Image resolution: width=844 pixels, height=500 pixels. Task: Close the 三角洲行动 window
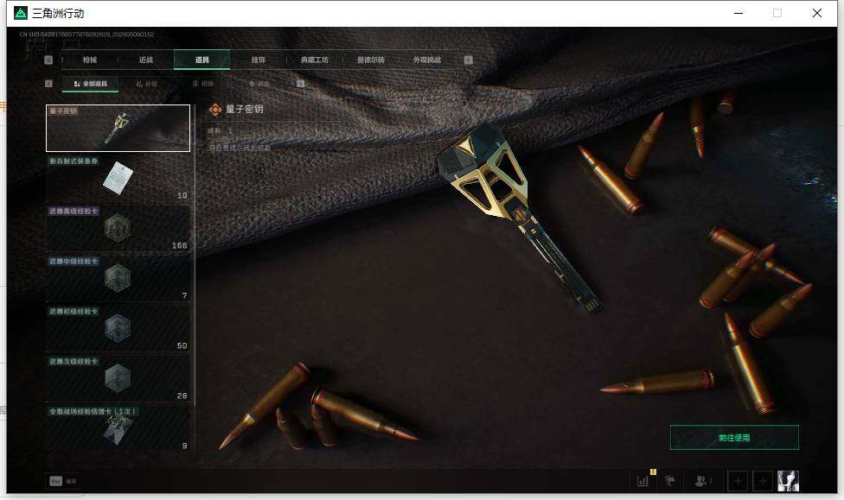tap(817, 13)
